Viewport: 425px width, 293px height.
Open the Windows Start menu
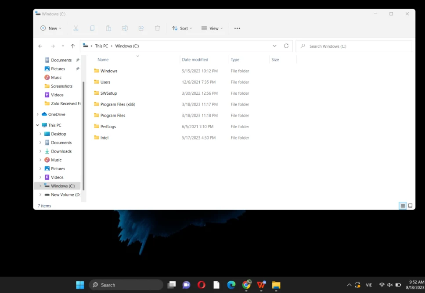coord(80,285)
